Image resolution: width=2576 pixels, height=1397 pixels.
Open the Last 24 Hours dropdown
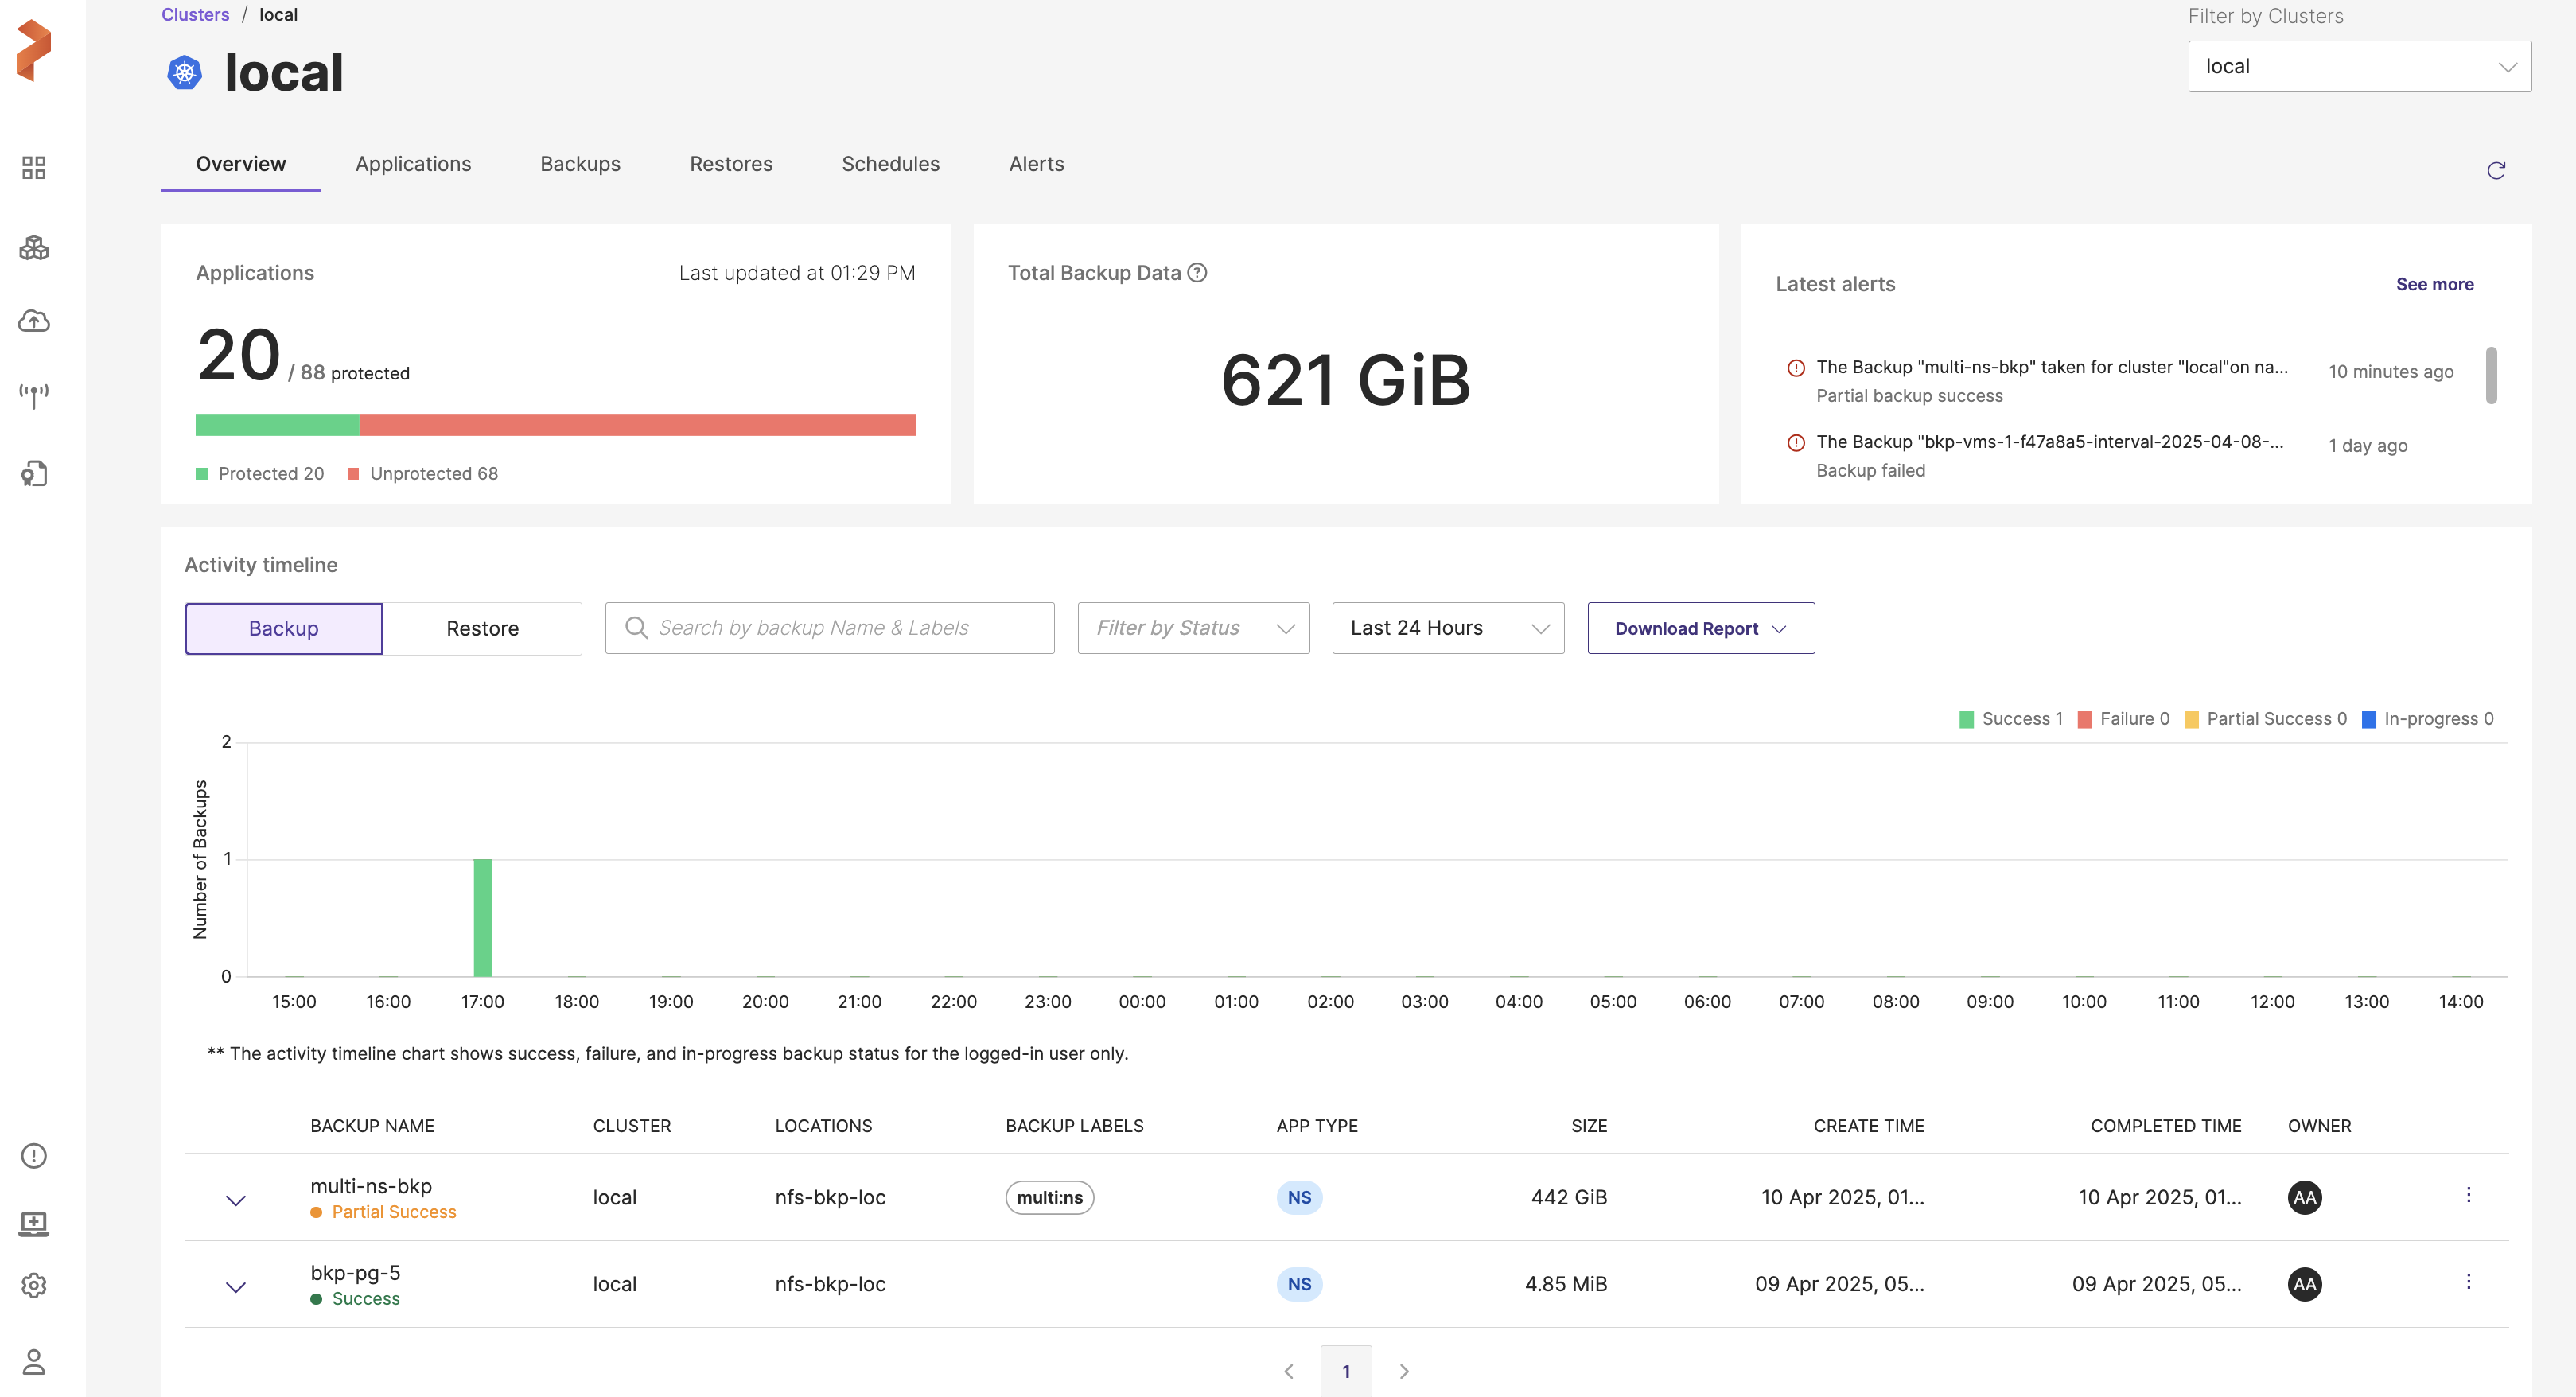pos(1447,628)
